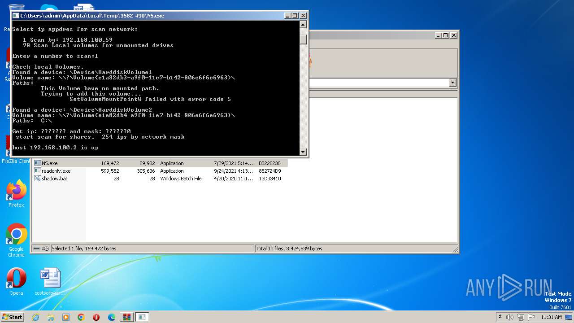Click NS.exe packed size 89,932
Image resolution: width=574 pixels, height=323 pixels.
[147, 163]
